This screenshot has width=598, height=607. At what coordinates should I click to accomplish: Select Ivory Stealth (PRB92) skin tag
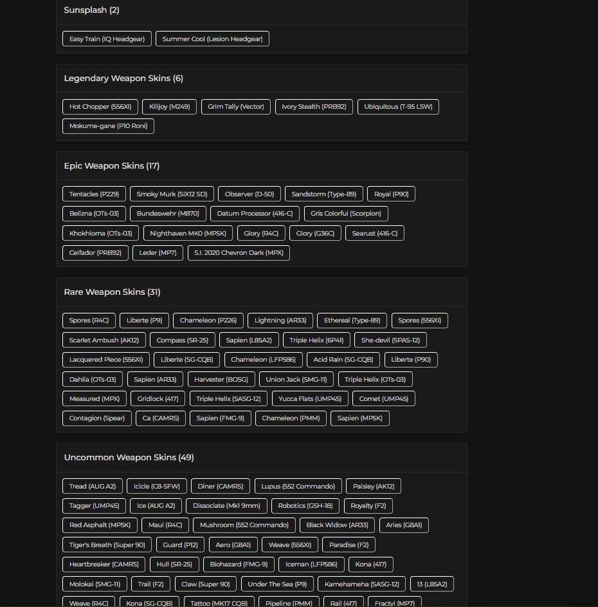pyautogui.click(x=314, y=107)
